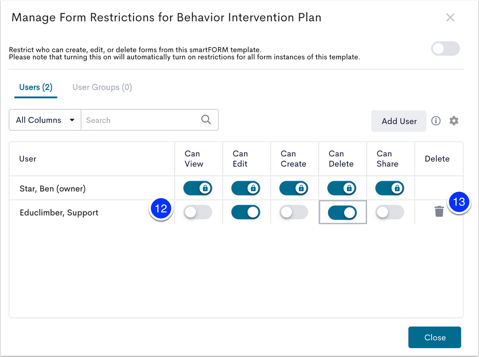The height and width of the screenshot is (357, 479).
Task: Toggle the template restriction switch
Action: pyautogui.click(x=445, y=49)
